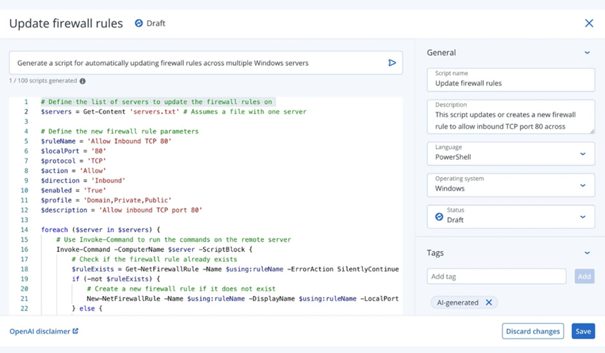Focus the Add tag input field
605x353 pixels.
tap(496, 276)
